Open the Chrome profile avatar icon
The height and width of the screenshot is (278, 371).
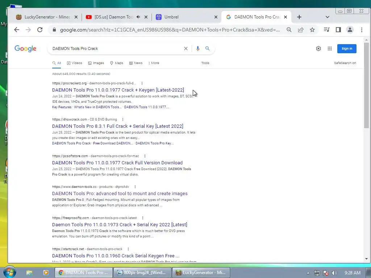point(350,30)
